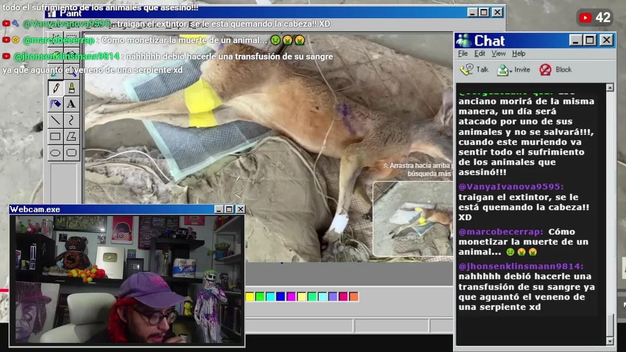
Task: Click 'nahhhhh debió hacerle' message in Chat window
Action: [526, 292]
